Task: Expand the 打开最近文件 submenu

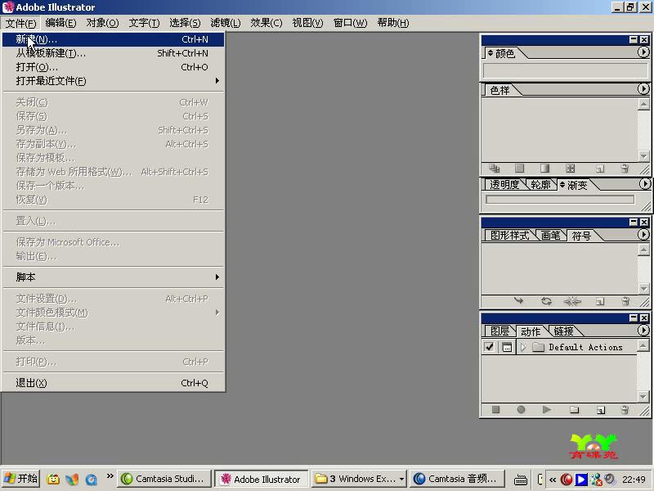Action: tap(113, 80)
